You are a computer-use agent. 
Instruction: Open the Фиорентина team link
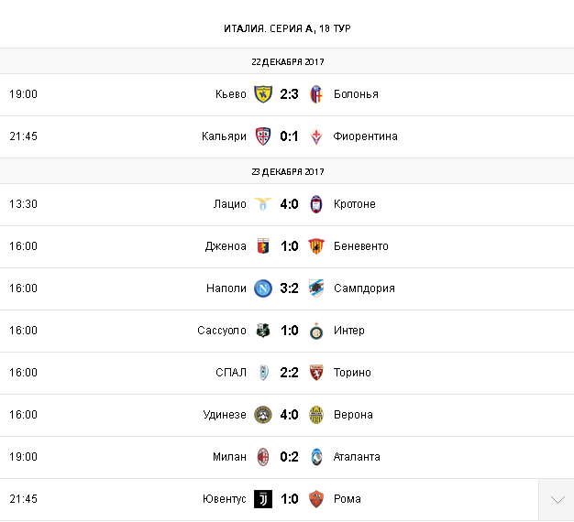point(366,136)
